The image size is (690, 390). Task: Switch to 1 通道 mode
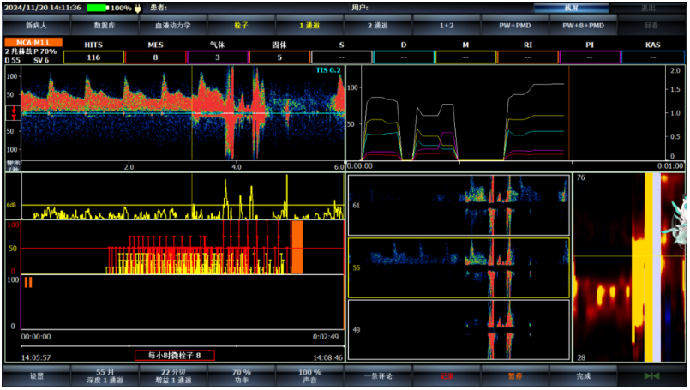click(309, 26)
